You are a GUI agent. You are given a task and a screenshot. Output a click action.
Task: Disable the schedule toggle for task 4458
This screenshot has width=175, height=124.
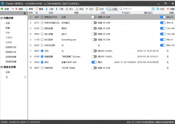[x=94, y=62]
